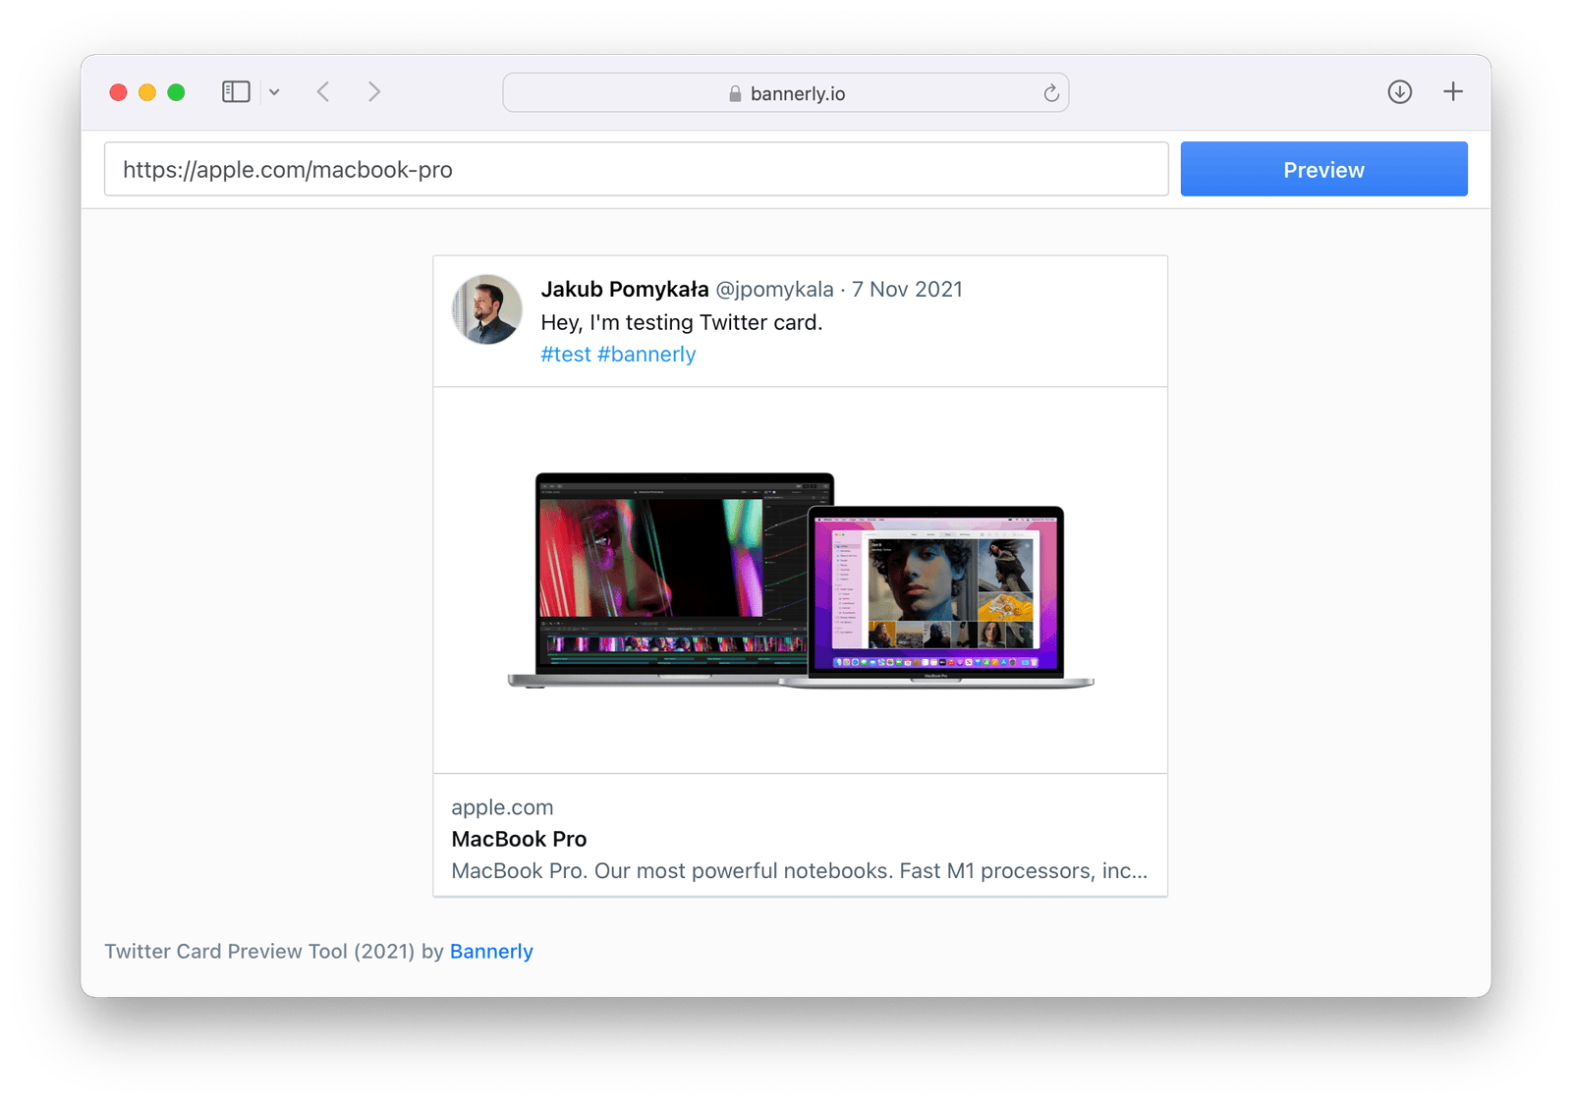1572x1104 pixels.
Task: Click the forward navigation arrow
Action: [x=373, y=91]
